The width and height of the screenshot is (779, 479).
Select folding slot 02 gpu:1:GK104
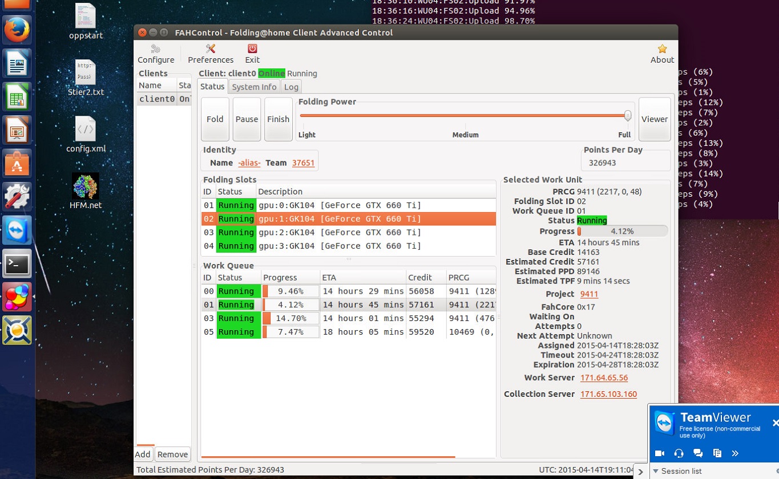click(x=349, y=219)
